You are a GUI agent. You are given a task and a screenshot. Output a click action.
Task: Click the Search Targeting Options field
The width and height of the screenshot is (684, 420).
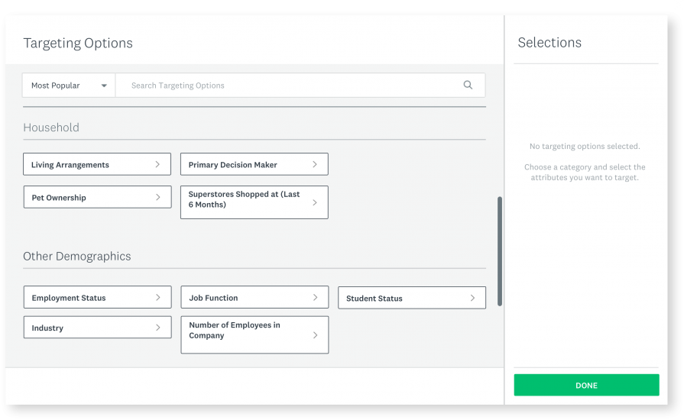pyautogui.click(x=300, y=86)
